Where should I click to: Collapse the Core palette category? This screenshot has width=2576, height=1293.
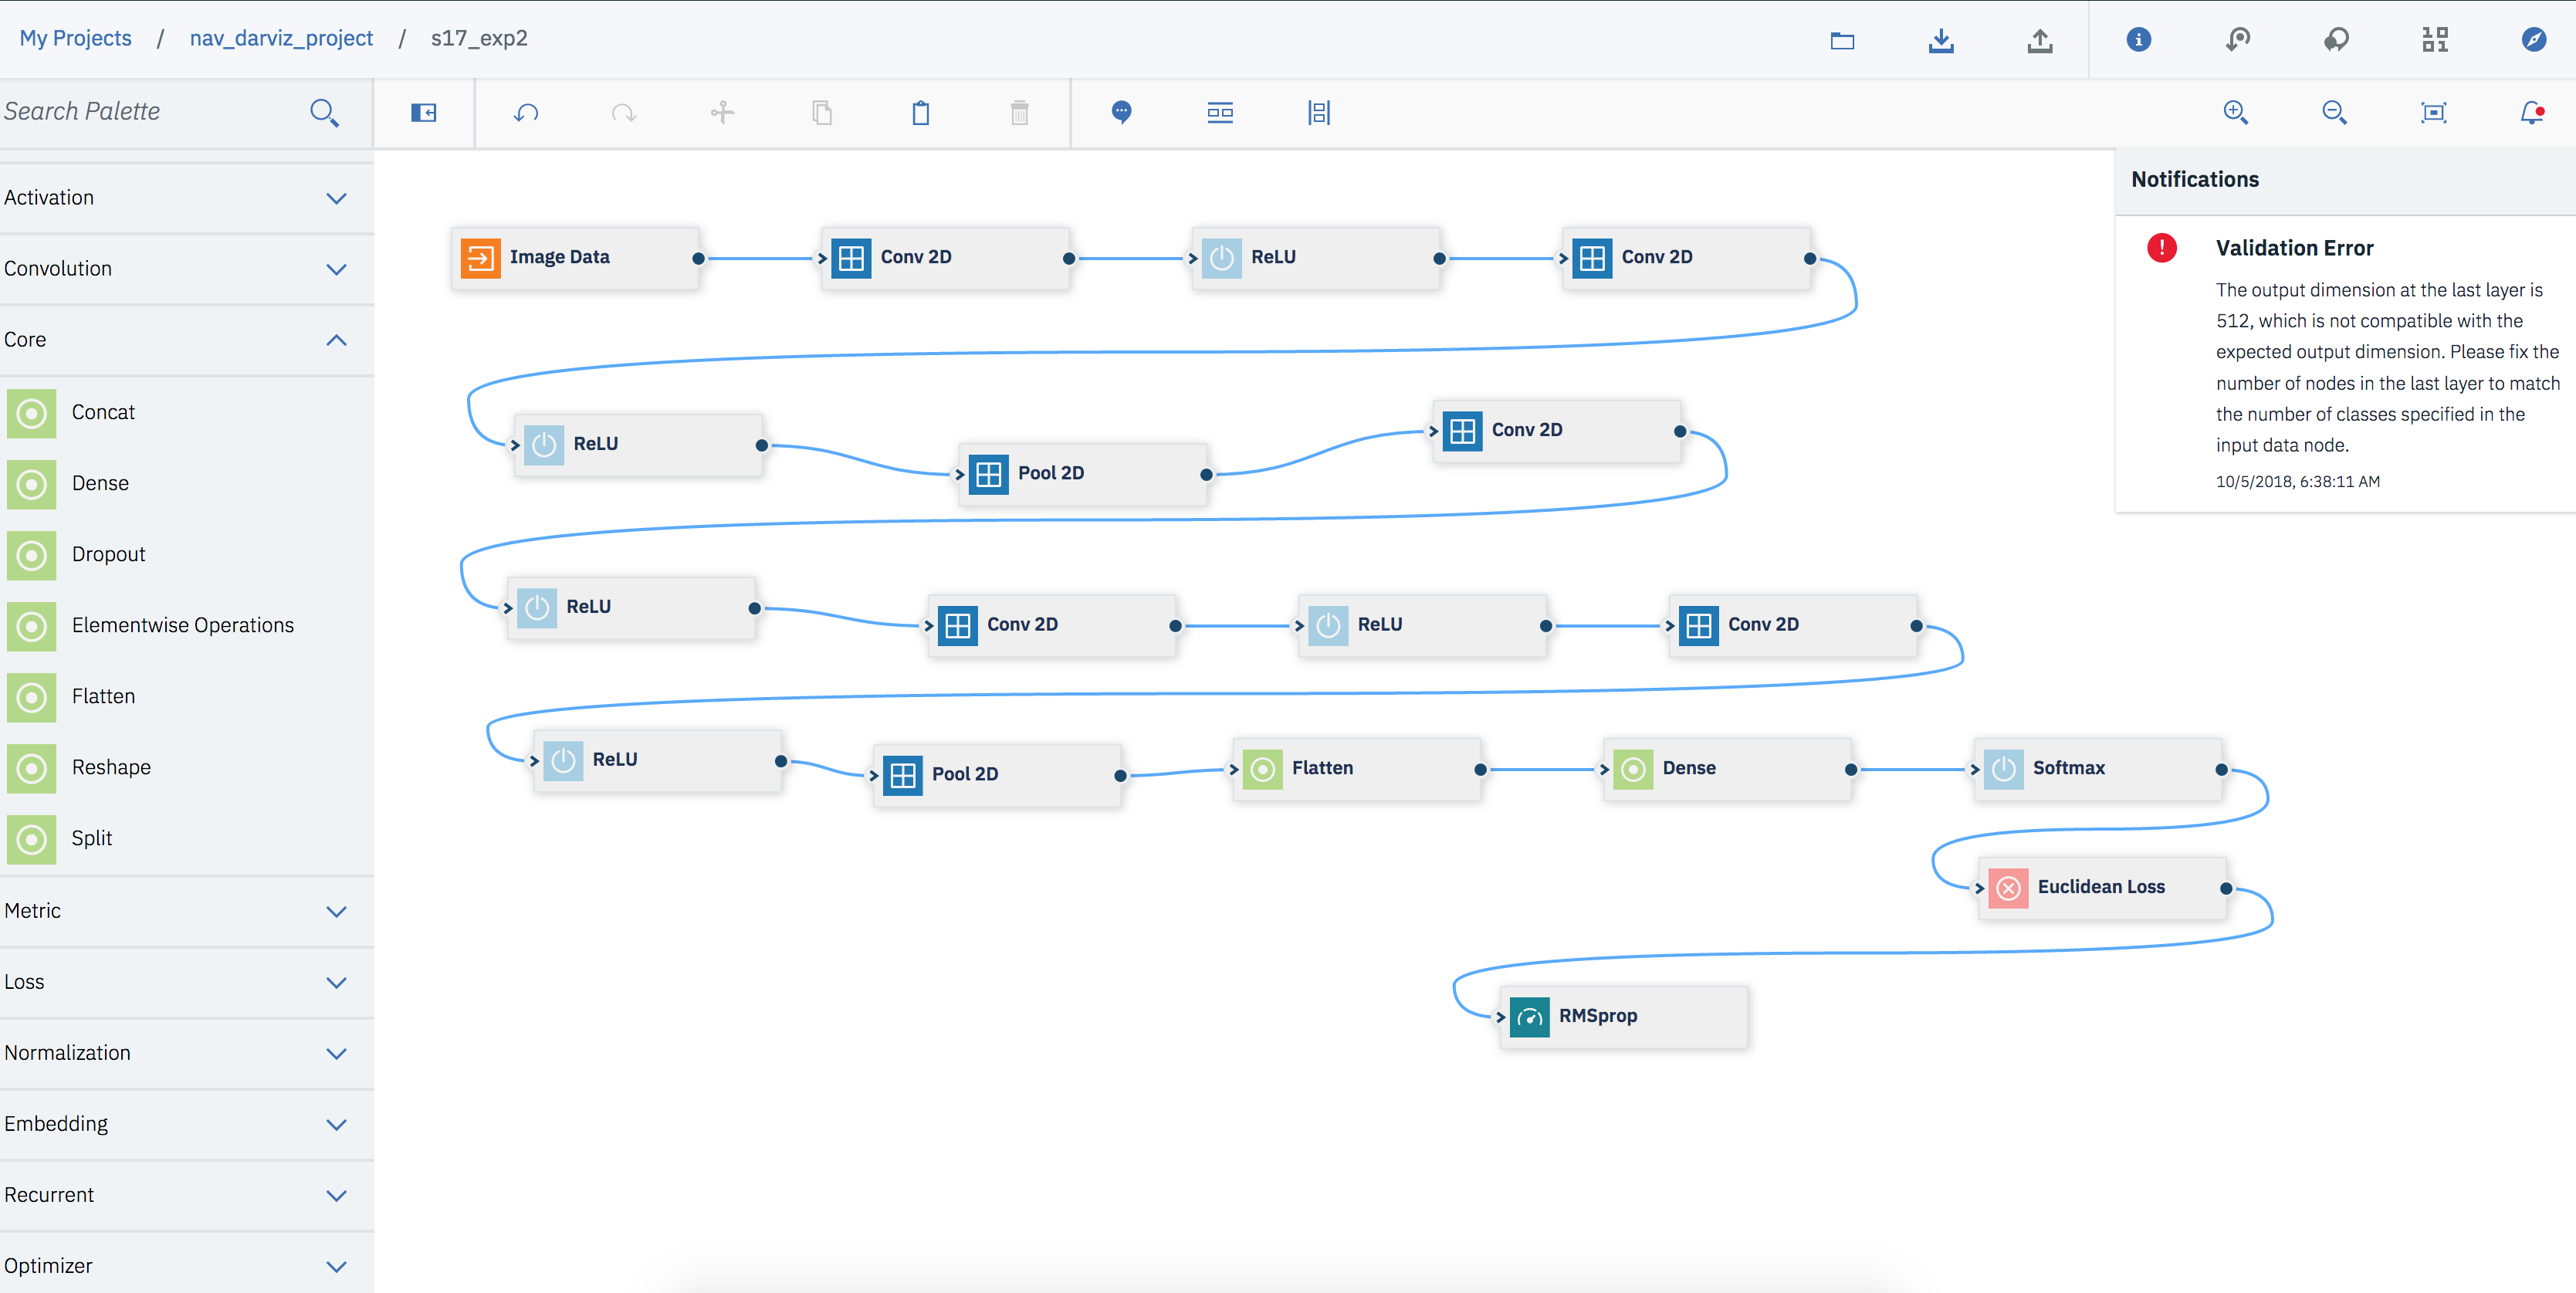coord(187,340)
